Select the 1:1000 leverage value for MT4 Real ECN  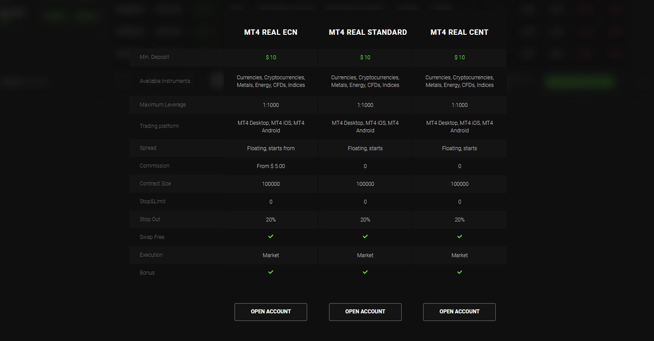271,105
